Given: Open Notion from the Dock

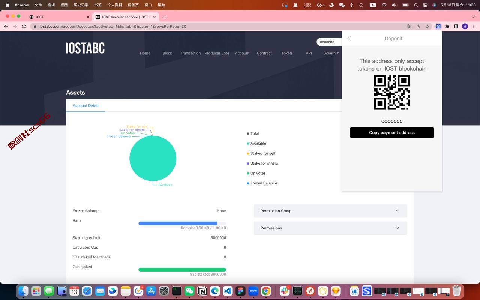Looking at the screenshot, I should [202, 291].
